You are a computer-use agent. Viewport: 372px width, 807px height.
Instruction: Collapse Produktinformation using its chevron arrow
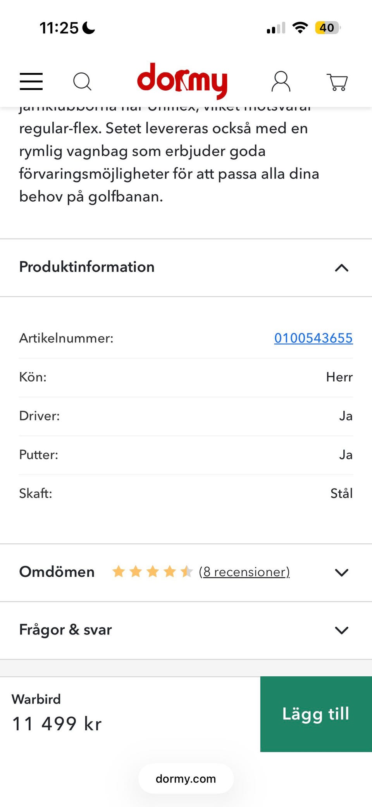(x=341, y=268)
